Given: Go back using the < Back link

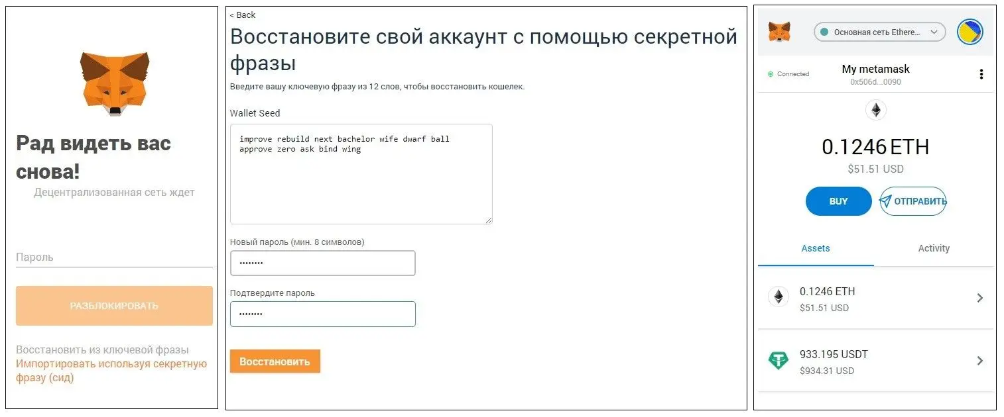Looking at the screenshot, I should tap(243, 15).
